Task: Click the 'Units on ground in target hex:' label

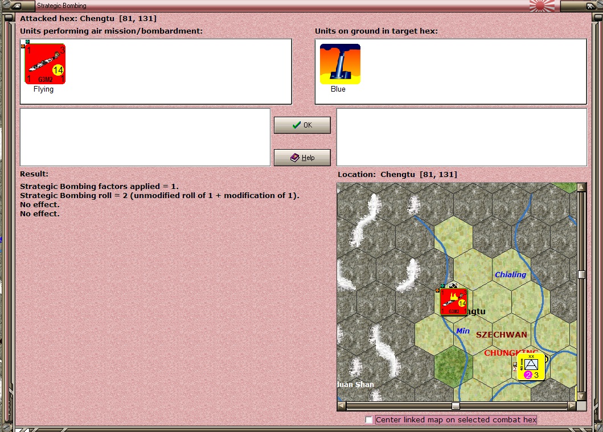Action: pos(376,31)
